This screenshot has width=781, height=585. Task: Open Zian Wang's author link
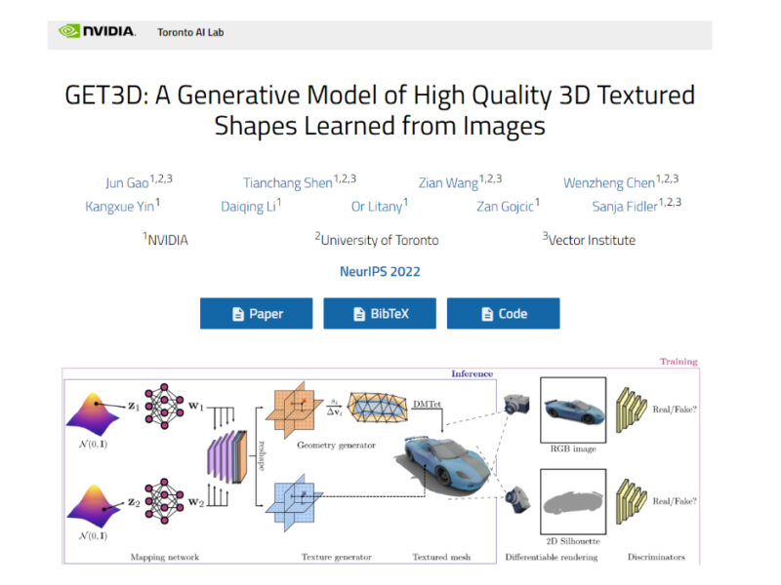447,183
